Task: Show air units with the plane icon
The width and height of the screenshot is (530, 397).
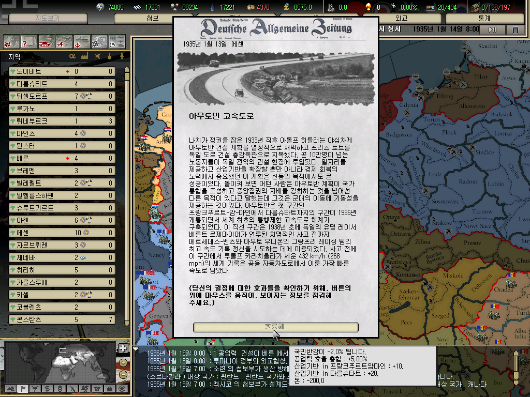Action: tap(64, 41)
